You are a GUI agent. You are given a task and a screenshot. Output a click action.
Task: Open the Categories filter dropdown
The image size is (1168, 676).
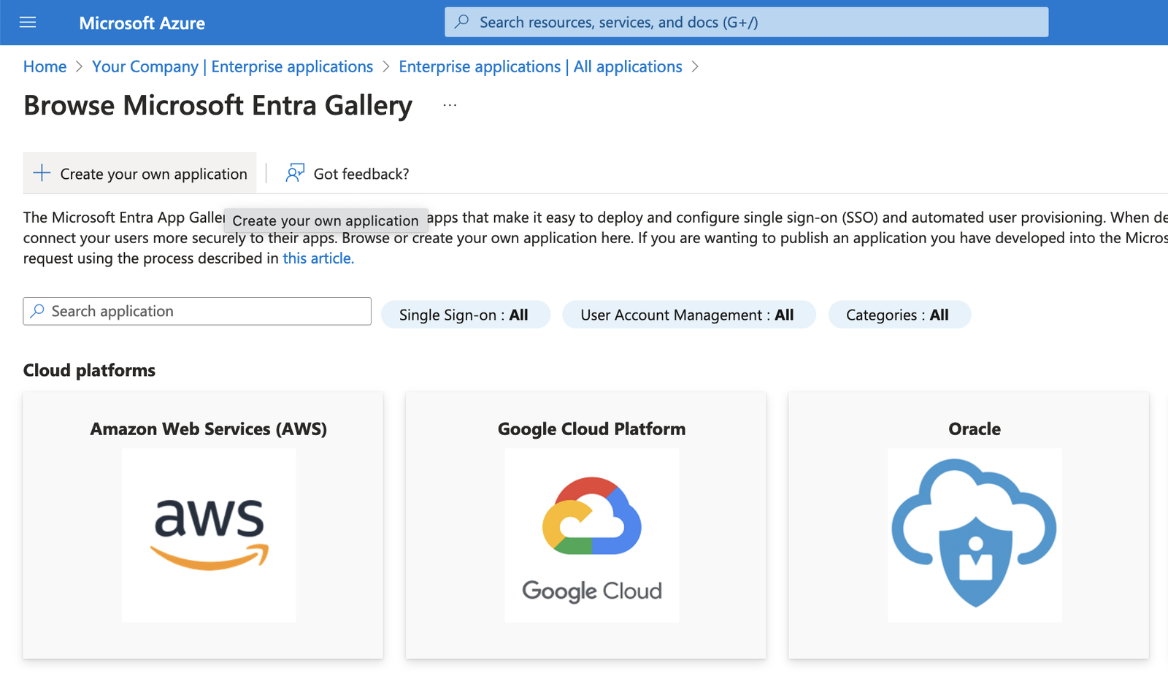pyautogui.click(x=899, y=315)
